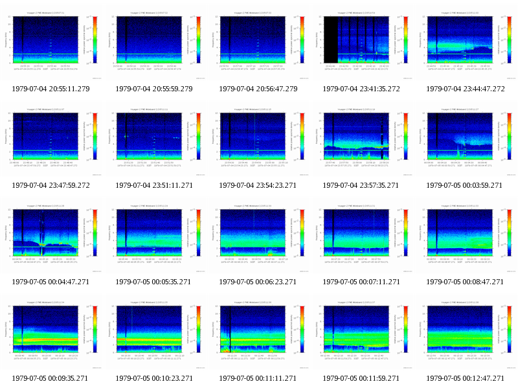Click the color scale bar of the 20:56:47.279 plot
This screenshot has width=518, height=386.
(x=302, y=40)
